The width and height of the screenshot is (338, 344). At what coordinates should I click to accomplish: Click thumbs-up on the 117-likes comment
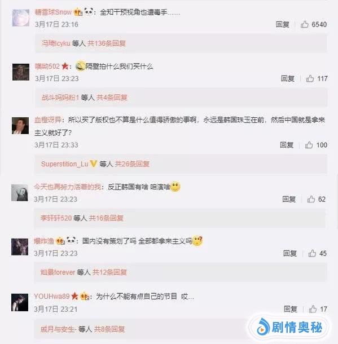click(x=310, y=78)
